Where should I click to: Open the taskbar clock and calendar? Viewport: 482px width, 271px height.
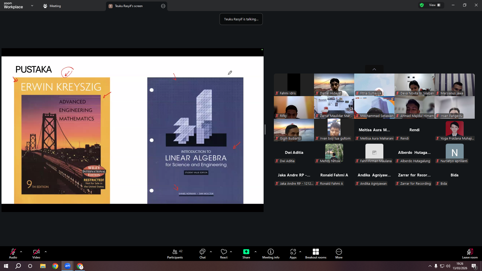pyautogui.click(x=460, y=266)
